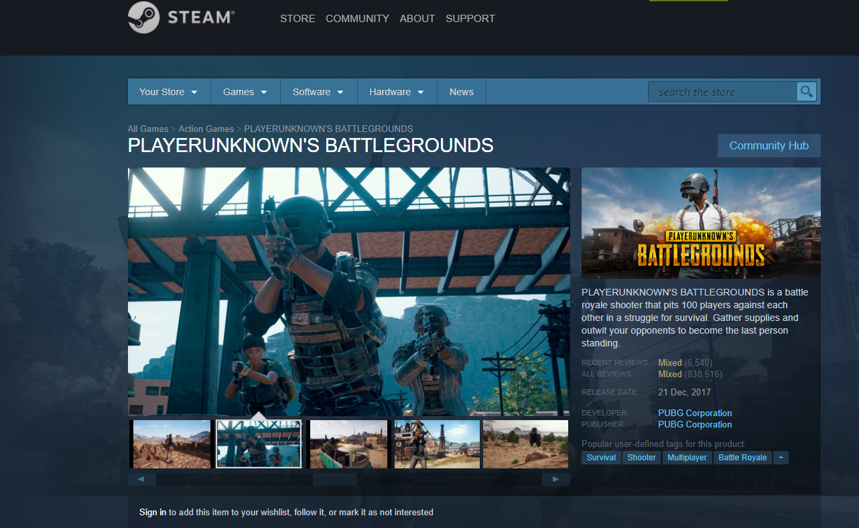Open developer page for PUBG Corporation
Screen dimensions: 859x528
[695, 413]
